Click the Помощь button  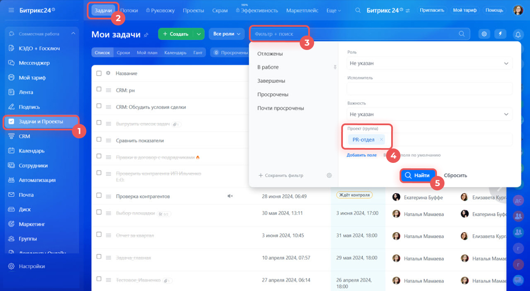494,10
